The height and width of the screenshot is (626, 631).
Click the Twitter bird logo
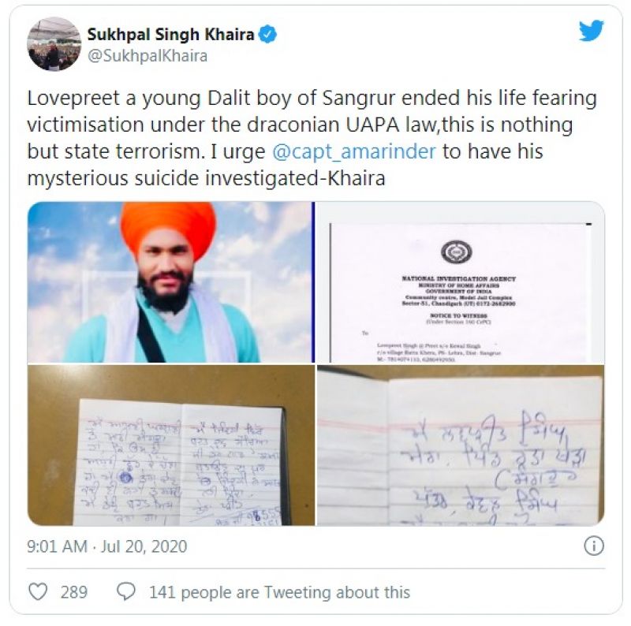591,31
